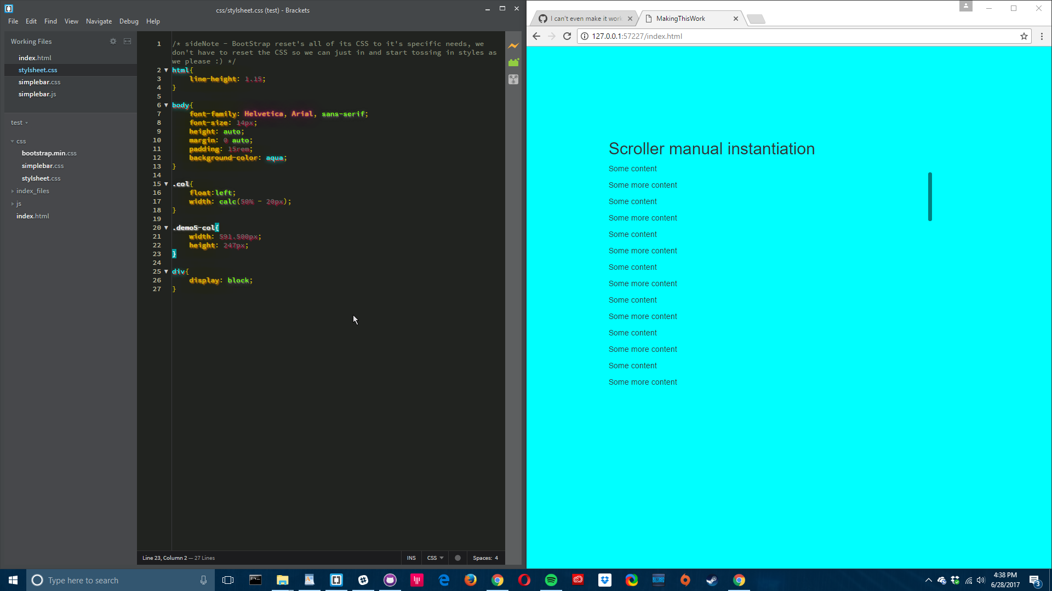Collapse the html rule fold arrow on line 2

(166, 70)
